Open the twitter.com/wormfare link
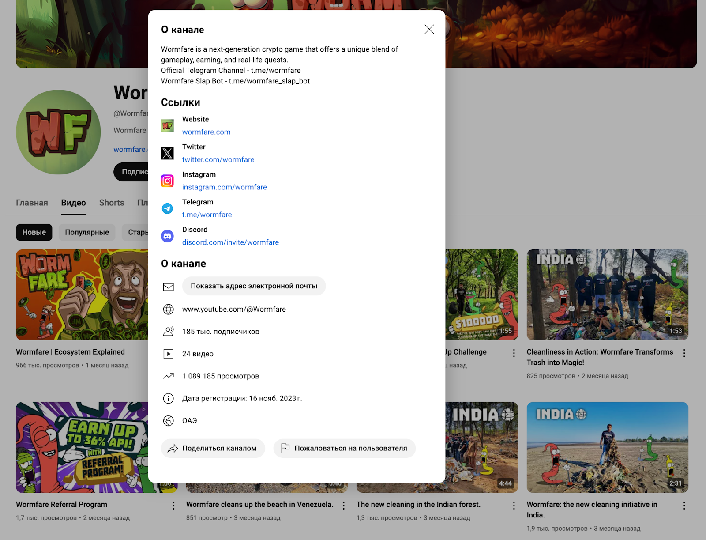The width and height of the screenshot is (706, 540). (218, 159)
